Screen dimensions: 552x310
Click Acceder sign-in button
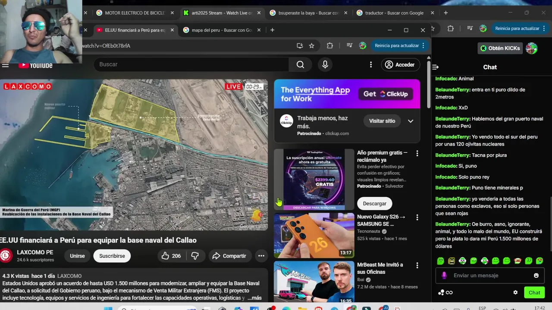click(400, 65)
